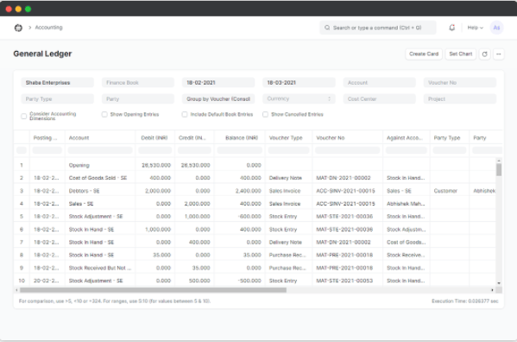The height and width of the screenshot is (342, 517).
Task: Focus the Voucher No filter field
Action: pos(460,82)
